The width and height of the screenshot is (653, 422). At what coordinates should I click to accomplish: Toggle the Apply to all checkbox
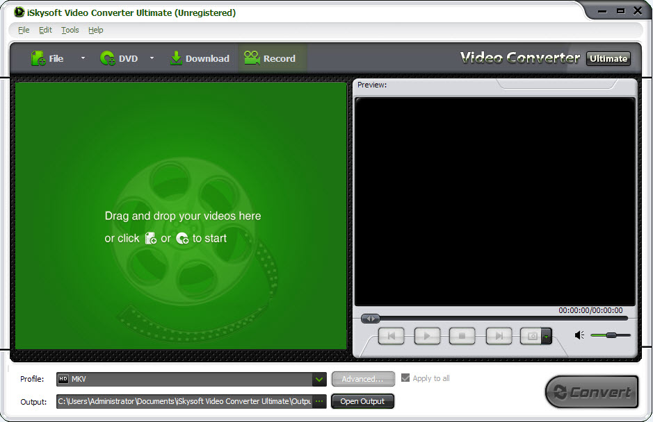[405, 378]
